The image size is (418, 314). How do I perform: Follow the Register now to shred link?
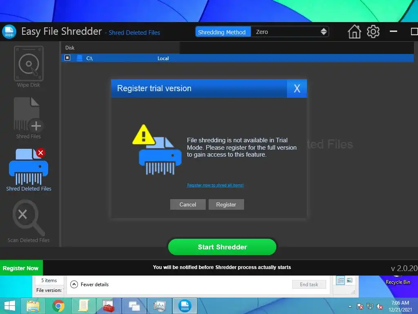click(215, 185)
